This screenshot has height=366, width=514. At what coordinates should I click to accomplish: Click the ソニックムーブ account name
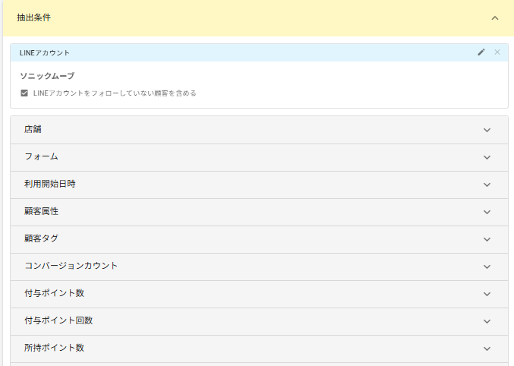click(47, 76)
